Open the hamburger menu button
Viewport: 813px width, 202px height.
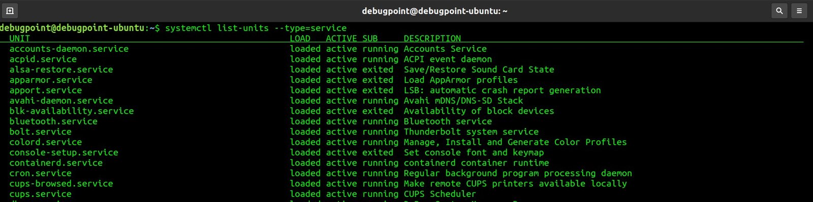[x=799, y=11]
